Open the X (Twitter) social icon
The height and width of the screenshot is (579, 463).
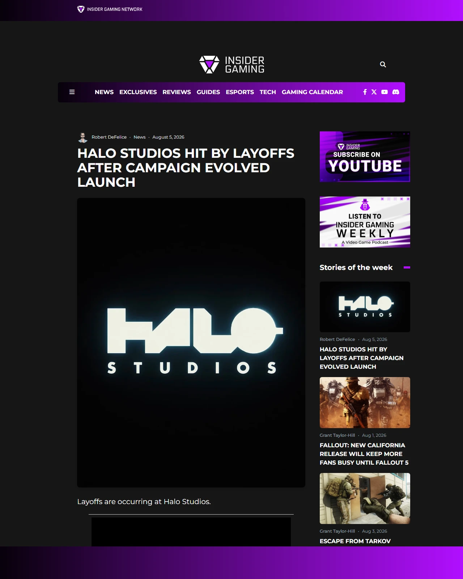pos(374,92)
